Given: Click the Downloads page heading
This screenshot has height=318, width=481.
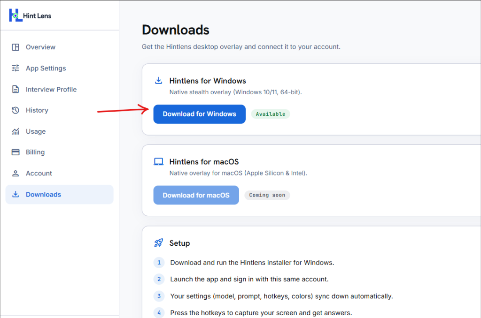Looking at the screenshot, I should click(176, 30).
